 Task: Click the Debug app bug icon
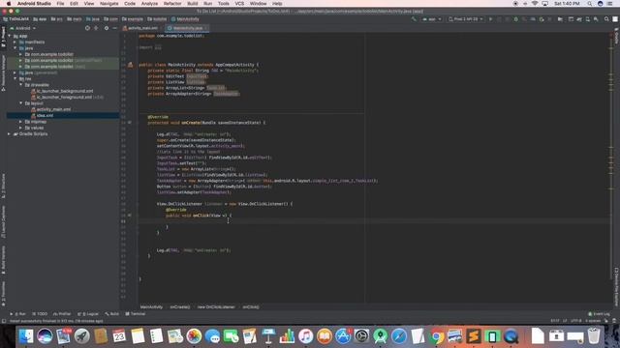pyautogui.click(x=515, y=19)
